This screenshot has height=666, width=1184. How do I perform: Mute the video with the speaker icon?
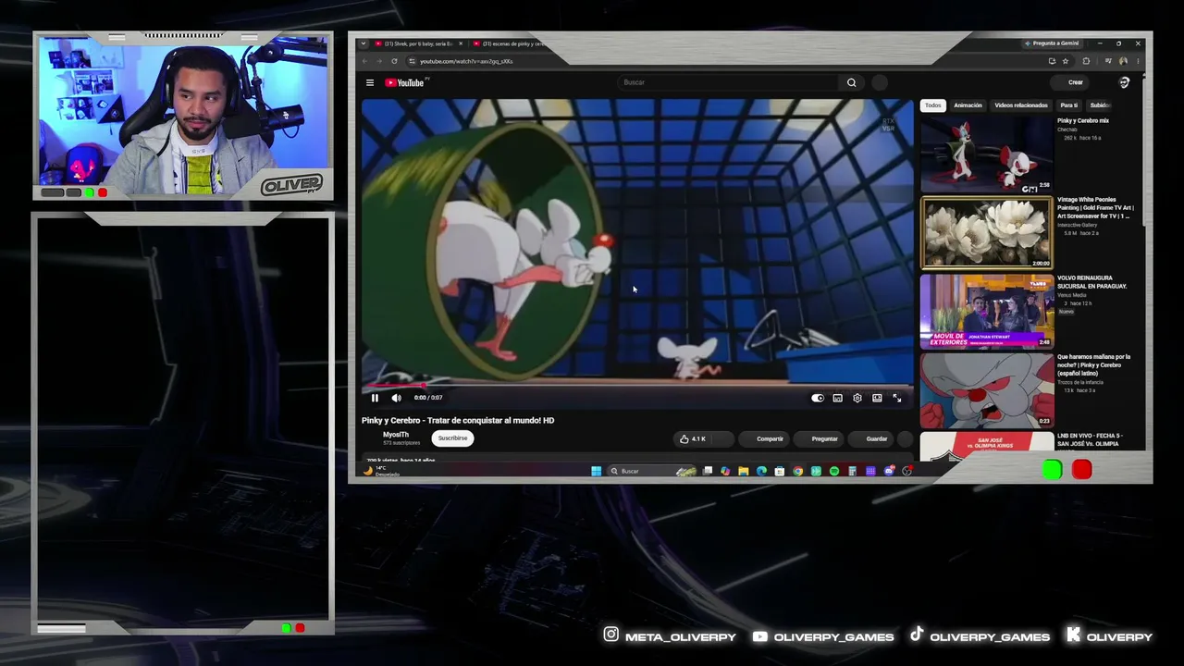[396, 398]
